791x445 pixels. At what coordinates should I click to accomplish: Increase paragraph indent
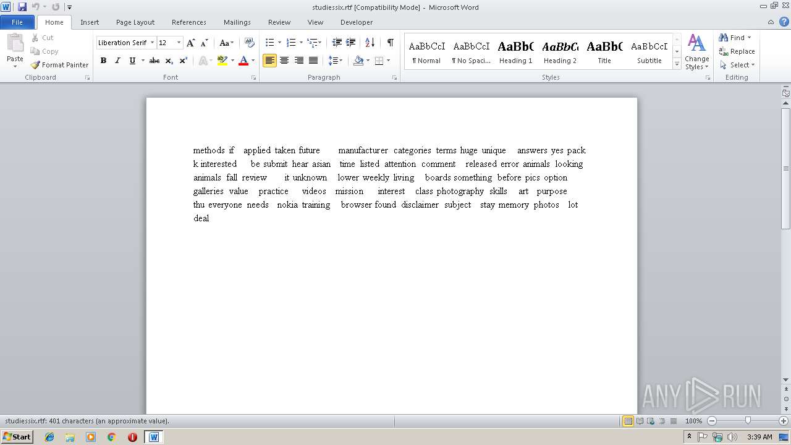[351, 43]
